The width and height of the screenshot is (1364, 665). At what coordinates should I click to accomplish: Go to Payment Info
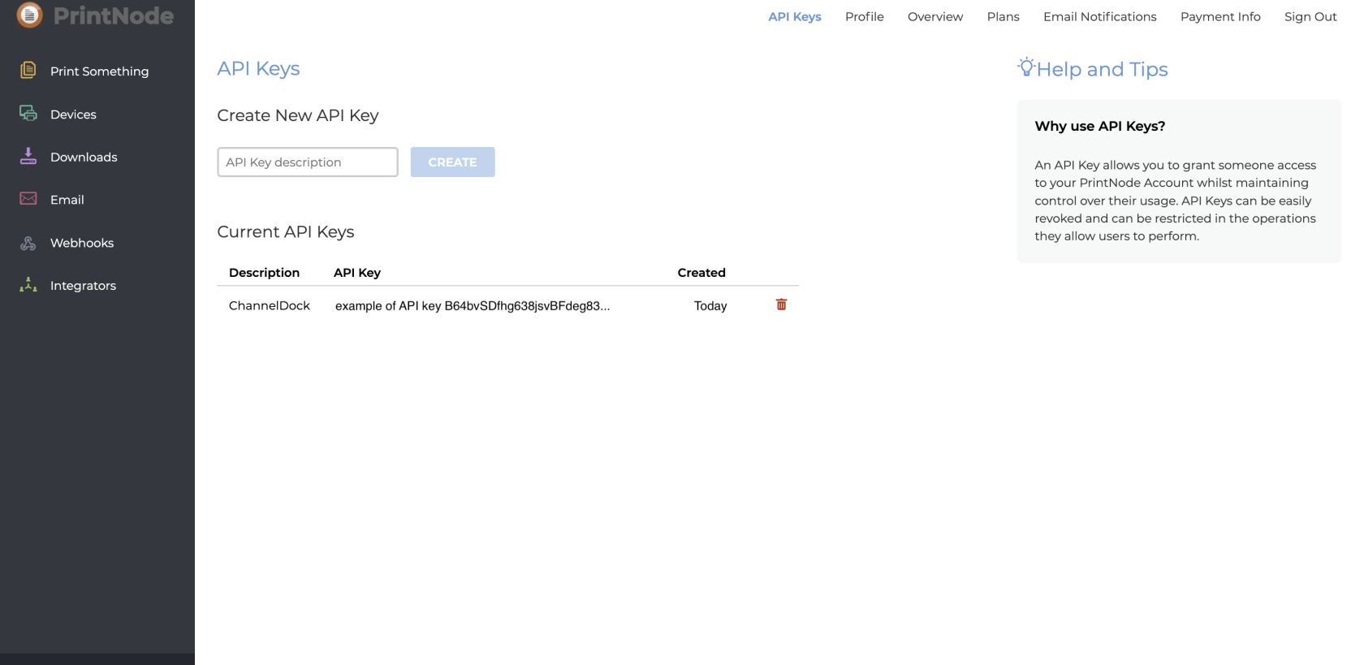tap(1220, 16)
